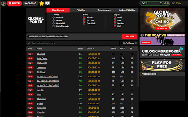Click the NLH badge for Grapevine
The width and height of the screenshot is (188, 117).
click(x=30, y=108)
